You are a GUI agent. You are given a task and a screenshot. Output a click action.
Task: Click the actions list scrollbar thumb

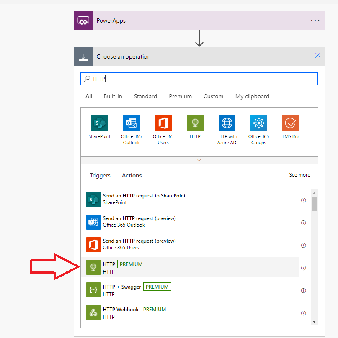[314, 204]
